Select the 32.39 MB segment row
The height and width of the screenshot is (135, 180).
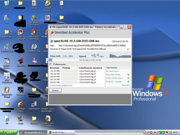pos(77,74)
